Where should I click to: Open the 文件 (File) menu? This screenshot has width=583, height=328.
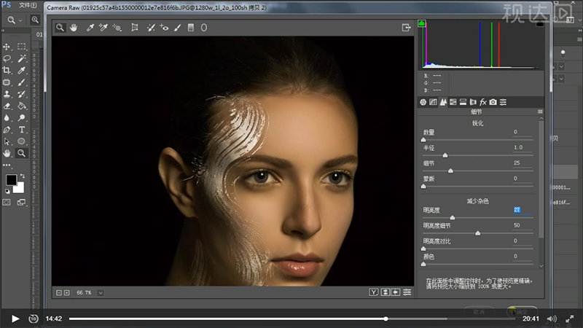28,5
